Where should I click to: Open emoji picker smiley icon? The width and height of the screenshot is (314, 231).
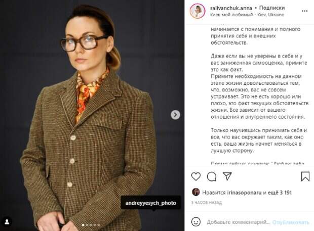coord(196,222)
